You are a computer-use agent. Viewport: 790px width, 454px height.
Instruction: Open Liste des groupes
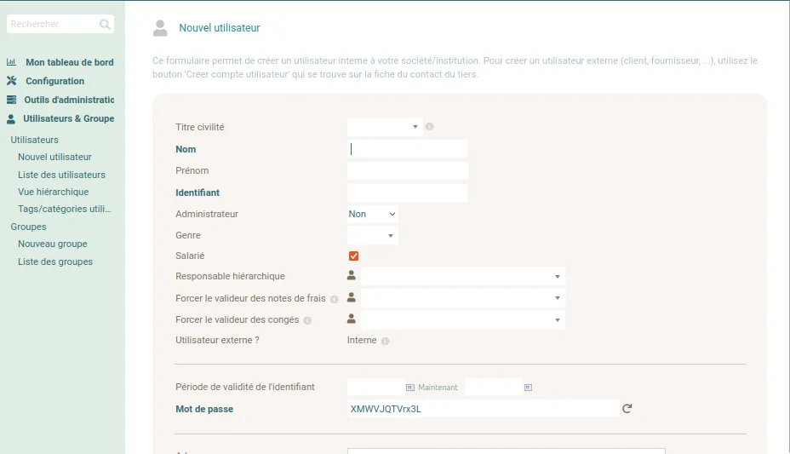click(x=55, y=261)
